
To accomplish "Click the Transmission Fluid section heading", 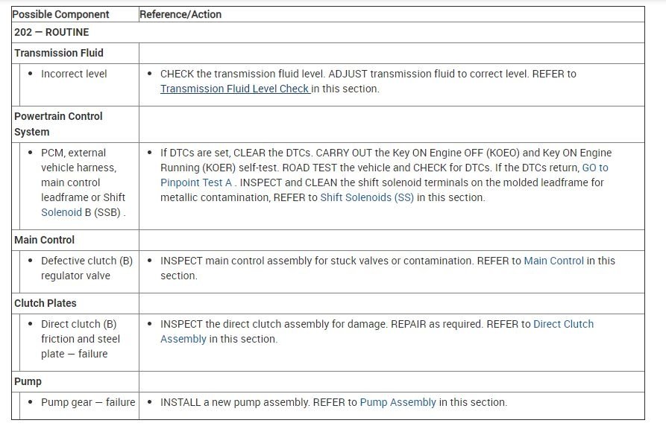I will (x=59, y=53).
